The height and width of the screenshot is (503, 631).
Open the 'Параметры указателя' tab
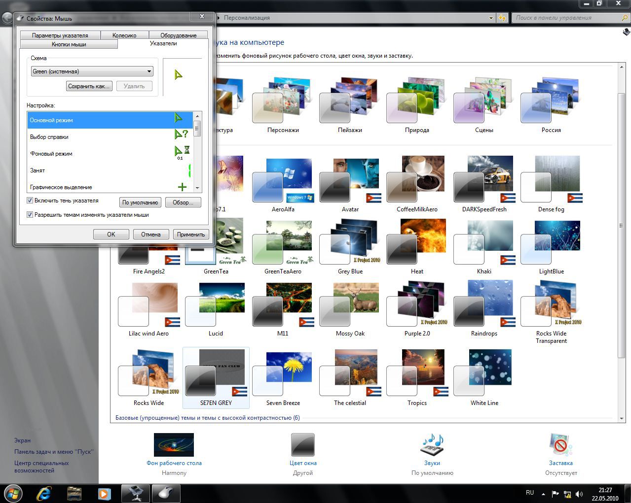(60, 35)
